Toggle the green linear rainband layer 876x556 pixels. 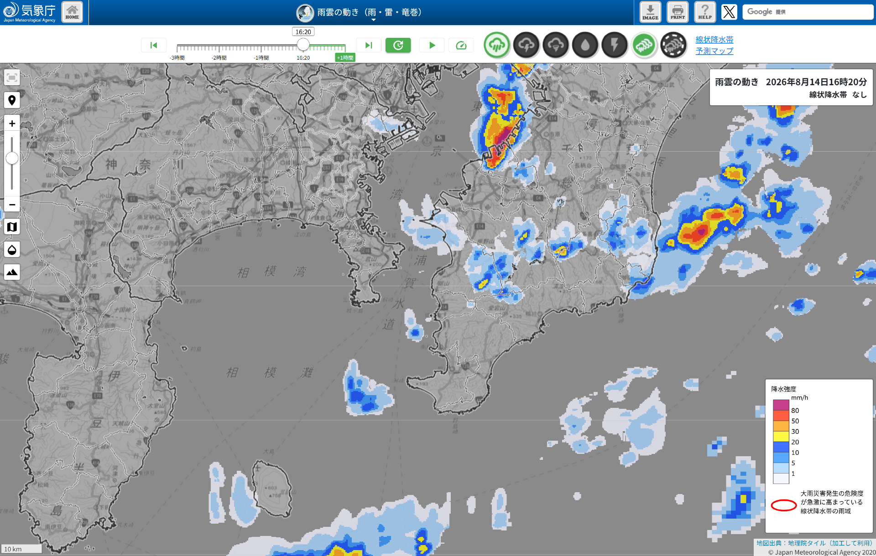click(x=644, y=45)
